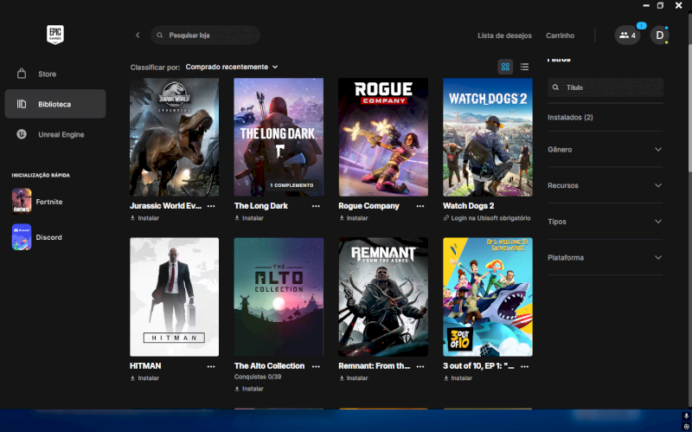Screen dimensions: 692x432
Task: Click the Watch Dogs 2 title
Action: (x=468, y=206)
